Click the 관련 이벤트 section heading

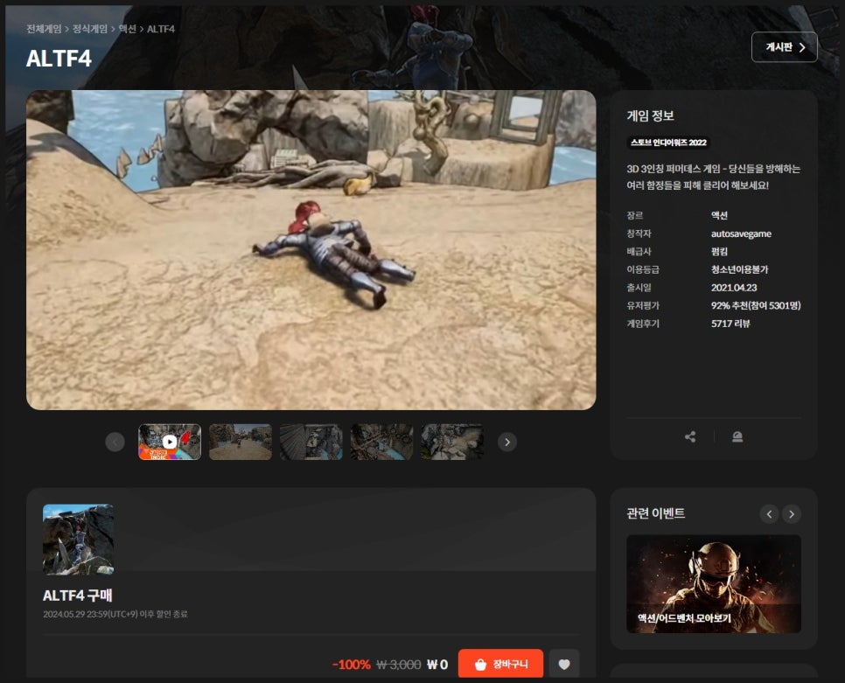655,513
